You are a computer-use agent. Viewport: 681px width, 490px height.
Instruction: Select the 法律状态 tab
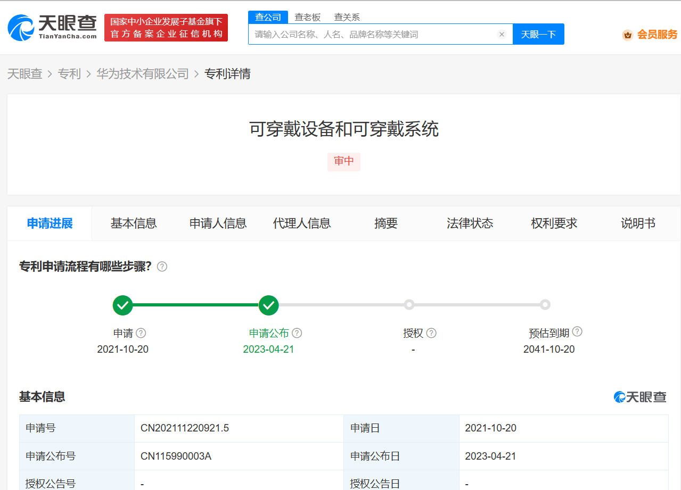(x=470, y=223)
